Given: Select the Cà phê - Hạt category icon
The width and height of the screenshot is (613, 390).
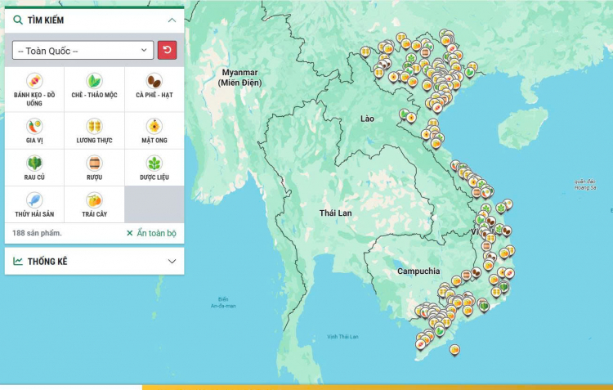Looking at the screenshot, I should coord(154,81).
